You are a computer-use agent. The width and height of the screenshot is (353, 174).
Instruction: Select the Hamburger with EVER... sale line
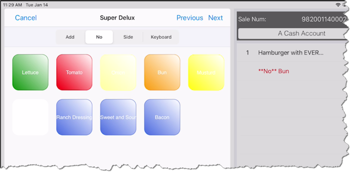pos(290,53)
